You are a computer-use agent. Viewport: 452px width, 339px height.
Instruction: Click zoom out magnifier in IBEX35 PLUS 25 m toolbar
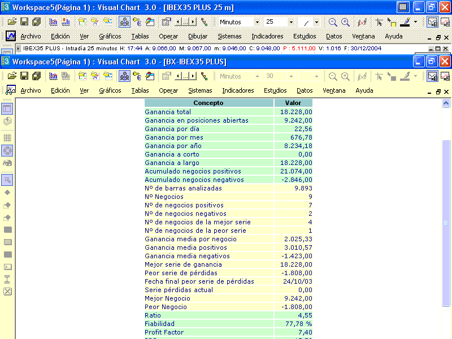(x=333, y=22)
